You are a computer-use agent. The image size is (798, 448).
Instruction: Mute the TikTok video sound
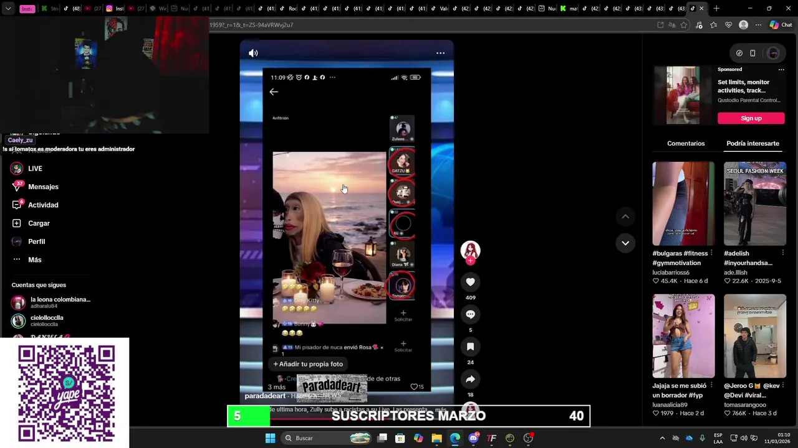tap(253, 53)
